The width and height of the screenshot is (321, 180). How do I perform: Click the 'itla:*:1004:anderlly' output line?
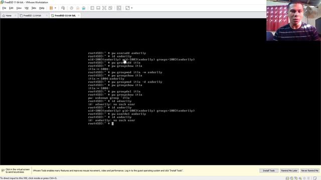tap(106, 79)
